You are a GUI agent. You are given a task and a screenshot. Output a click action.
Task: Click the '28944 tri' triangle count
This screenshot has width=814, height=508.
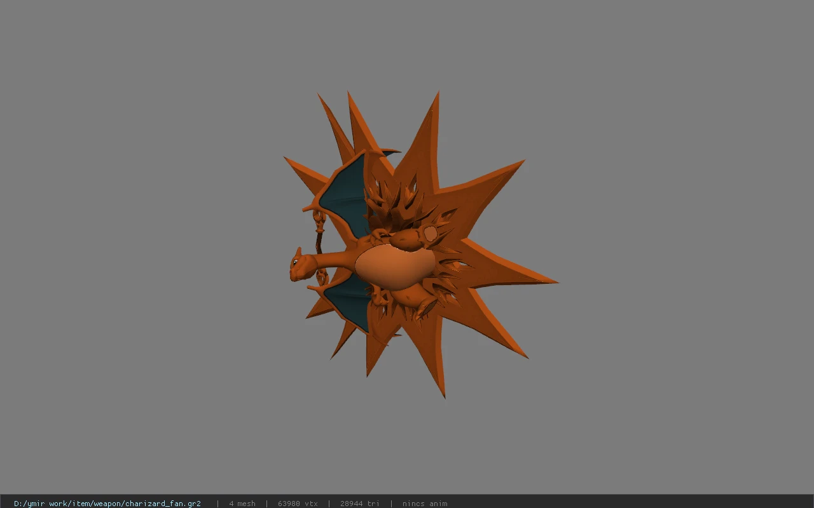[x=359, y=504]
